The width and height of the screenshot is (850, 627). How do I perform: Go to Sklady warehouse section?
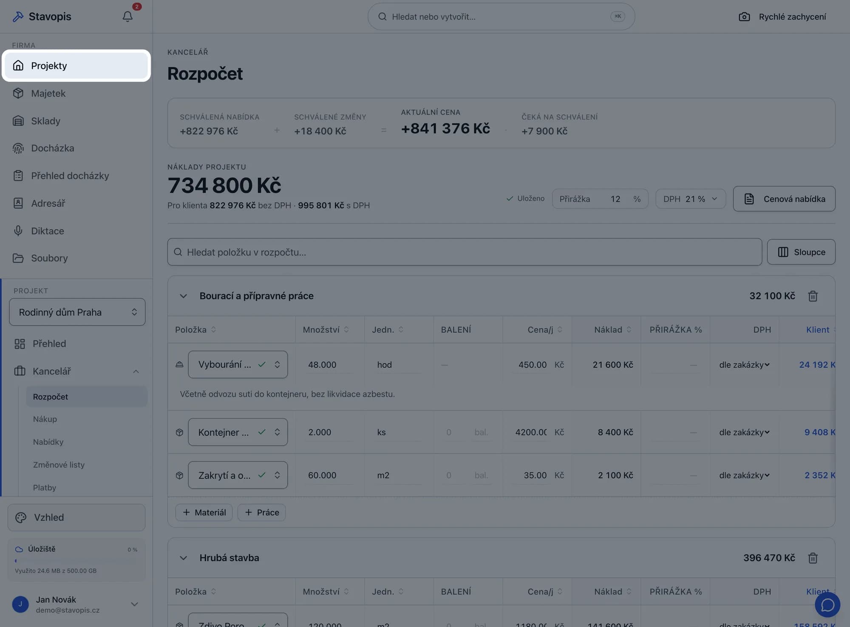pyautogui.click(x=76, y=121)
